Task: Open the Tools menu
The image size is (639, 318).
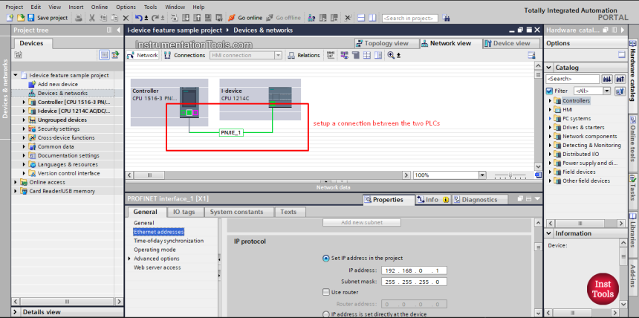Action: point(150,7)
